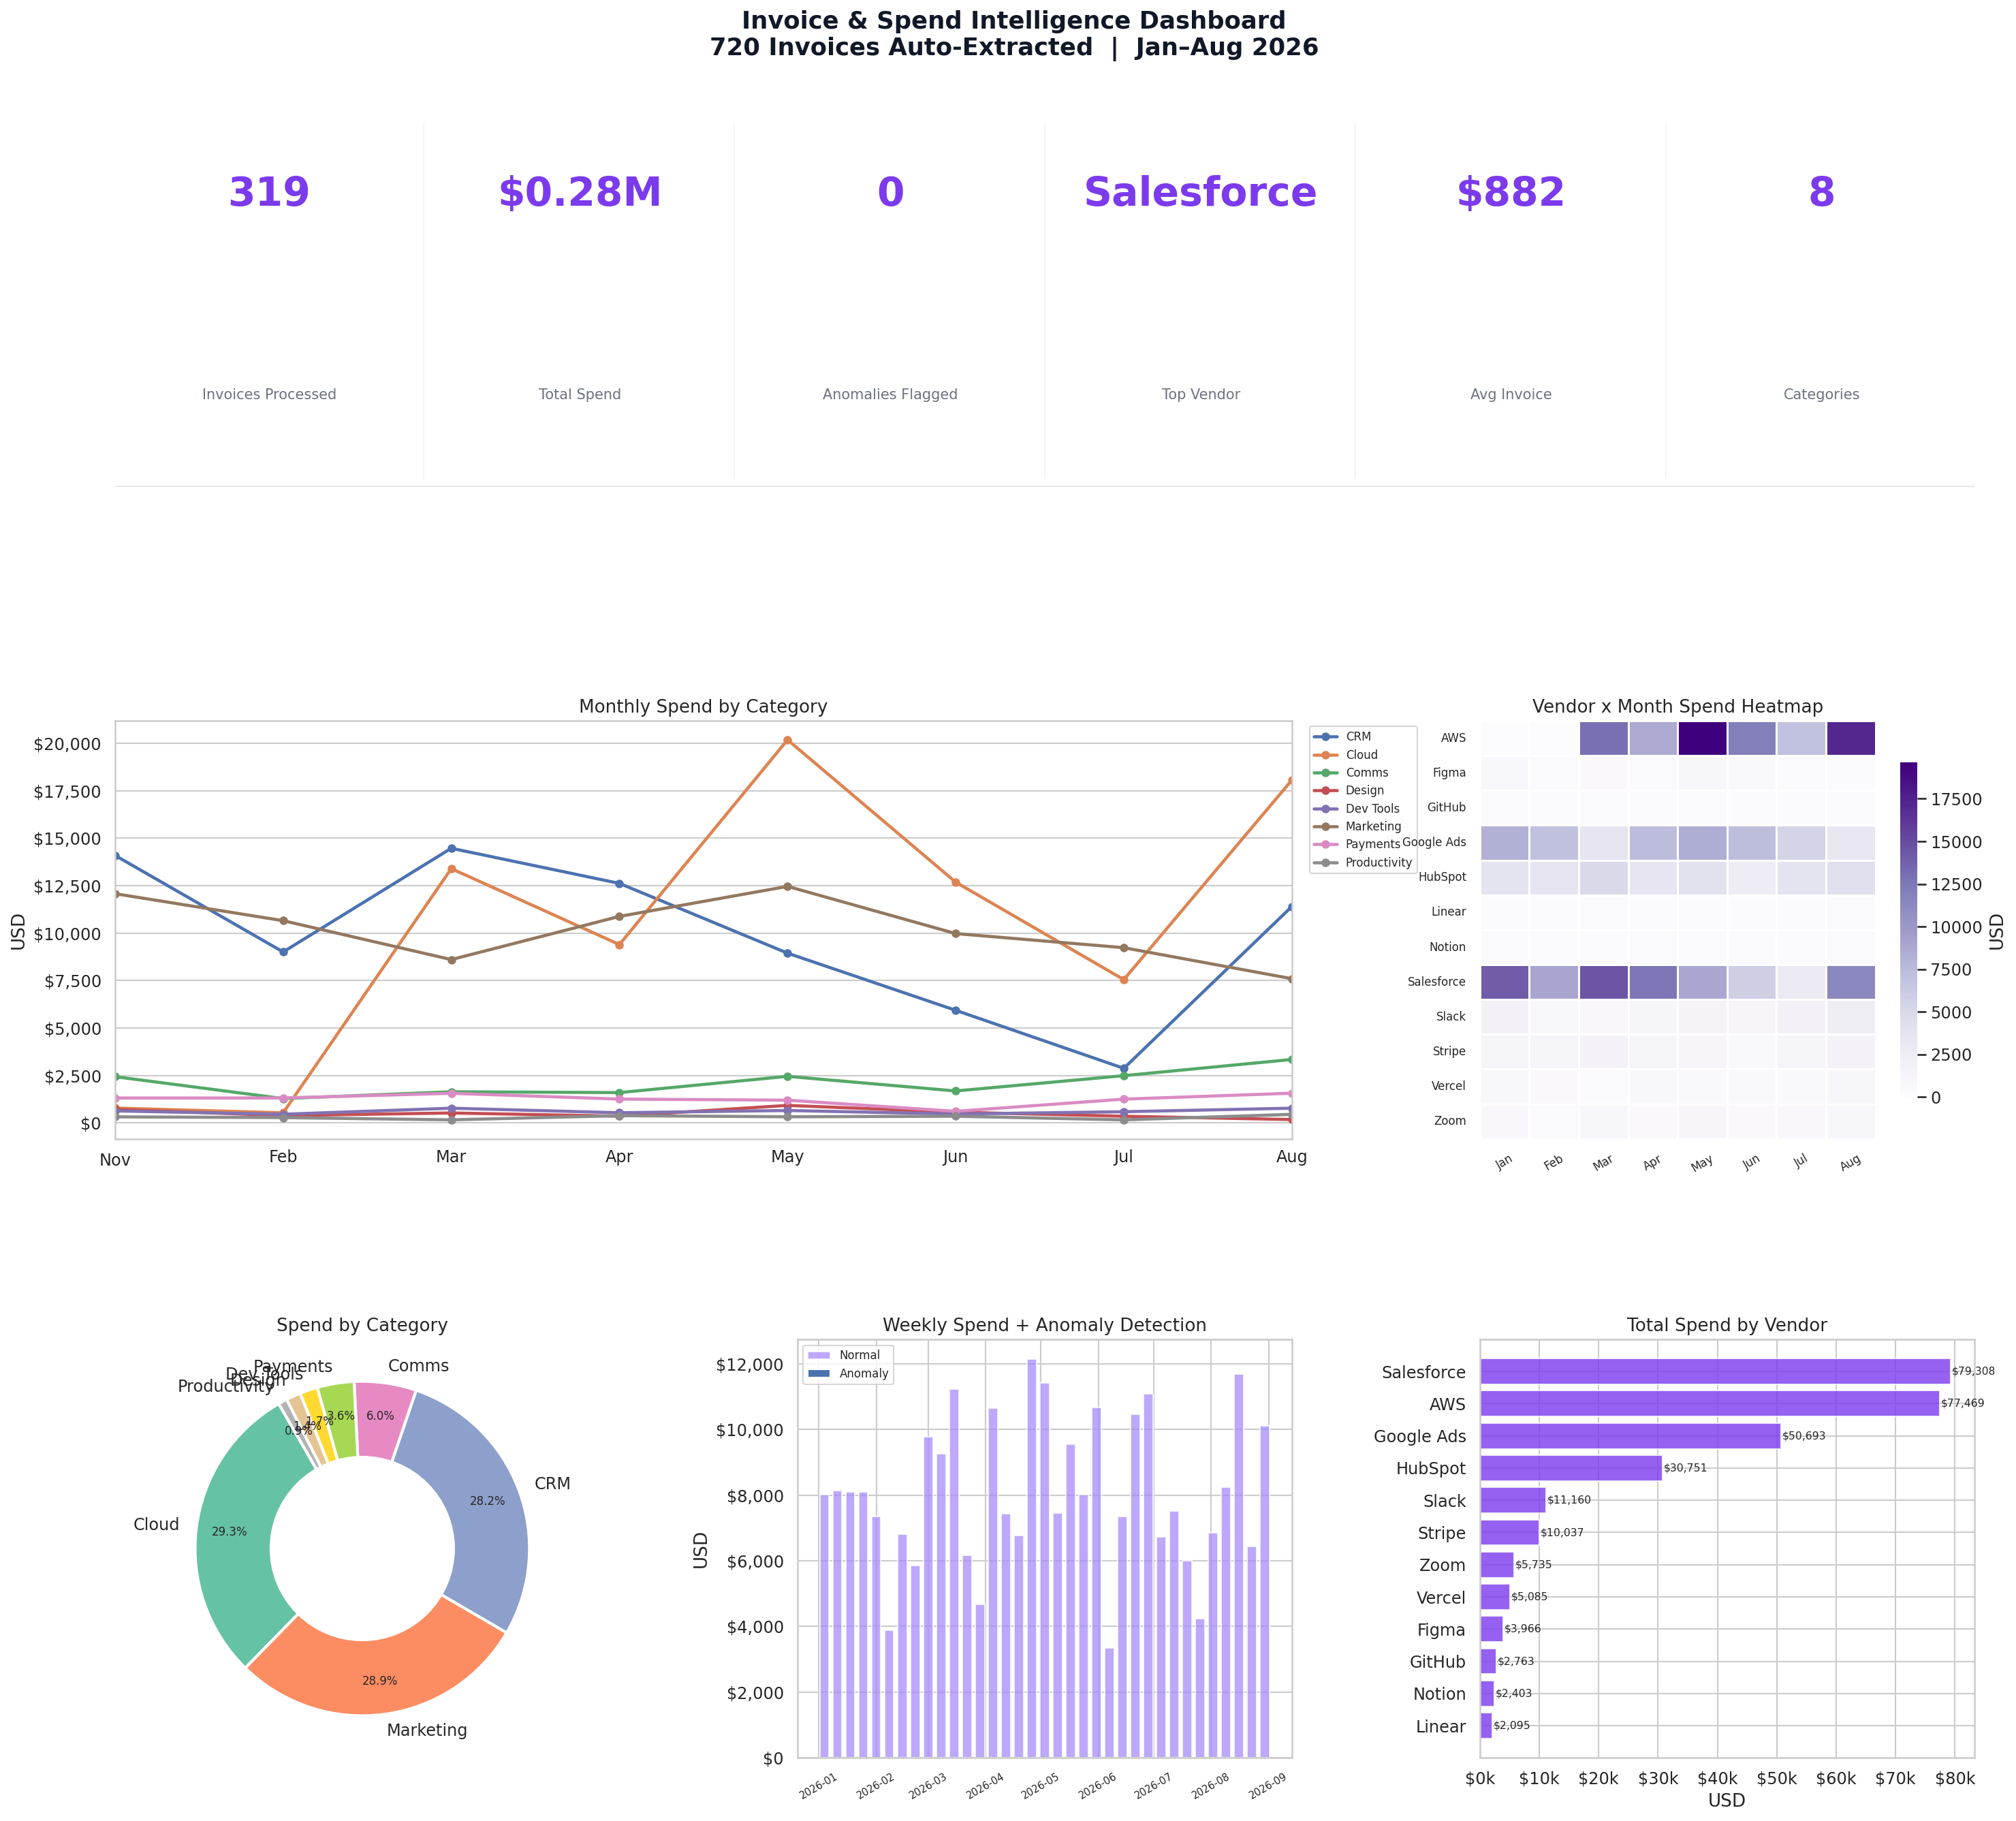
Task: Click the Vendor x Month Spend Heatmap title
Action: [1677, 706]
